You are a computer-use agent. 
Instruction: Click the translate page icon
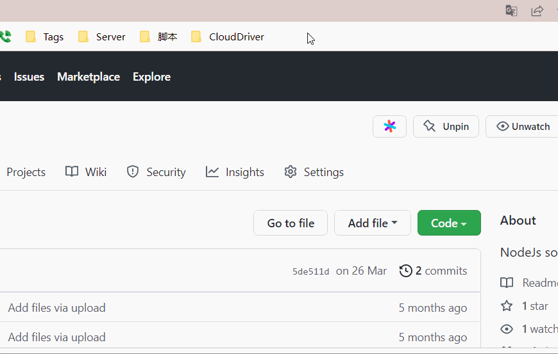[x=511, y=11]
